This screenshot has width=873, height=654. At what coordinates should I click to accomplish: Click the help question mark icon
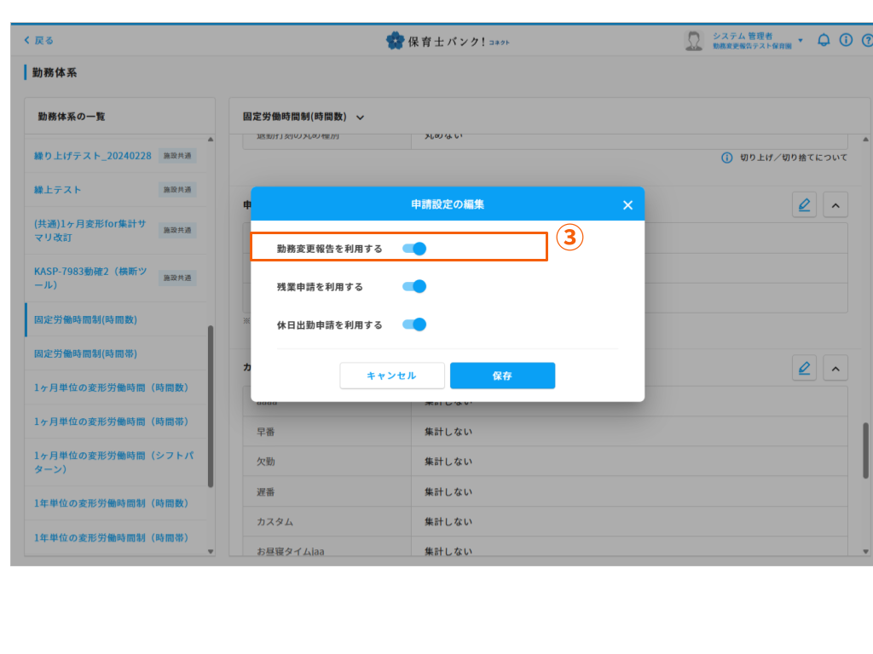pyautogui.click(x=867, y=40)
